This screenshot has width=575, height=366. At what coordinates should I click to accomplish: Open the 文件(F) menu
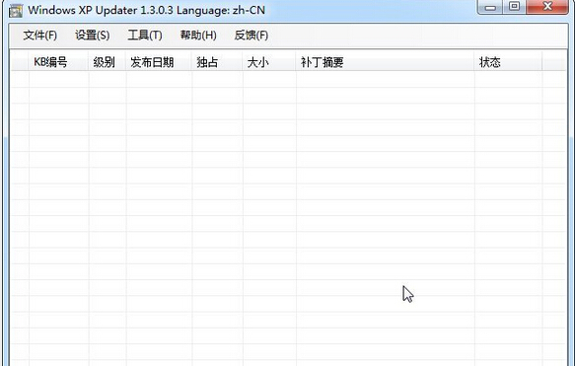(40, 36)
